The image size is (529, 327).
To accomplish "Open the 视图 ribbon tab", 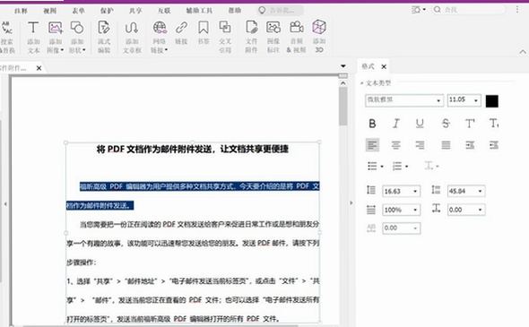I will click(50, 11).
